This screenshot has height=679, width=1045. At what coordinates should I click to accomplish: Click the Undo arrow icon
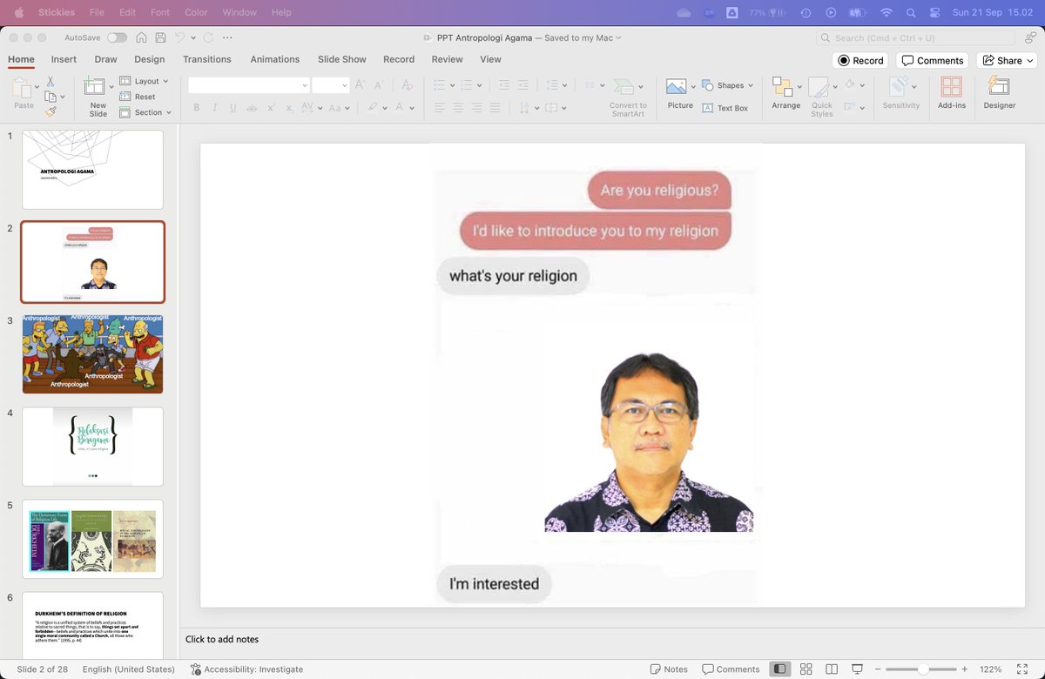pos(179,37)
